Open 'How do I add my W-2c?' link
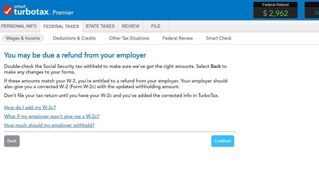This screenshot has height=195, width=319. pyautogui.click(x=30, y=107)
